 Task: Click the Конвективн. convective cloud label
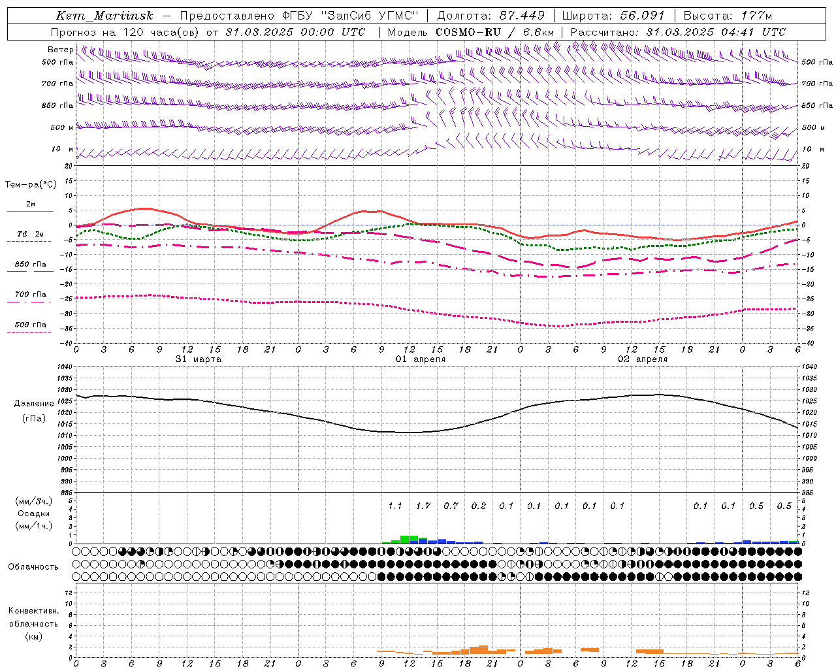pos(33,611)
